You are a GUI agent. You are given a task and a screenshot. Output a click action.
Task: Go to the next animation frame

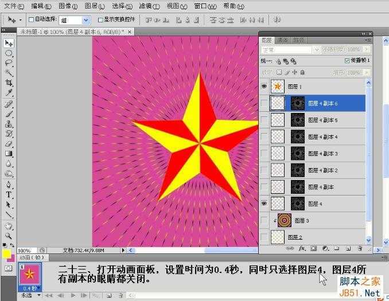84,295
